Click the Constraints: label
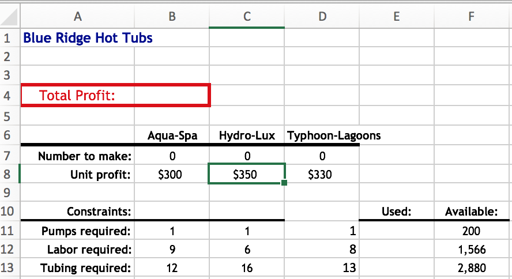This screenshot has height=279, width=512. [x=99, y=211]
